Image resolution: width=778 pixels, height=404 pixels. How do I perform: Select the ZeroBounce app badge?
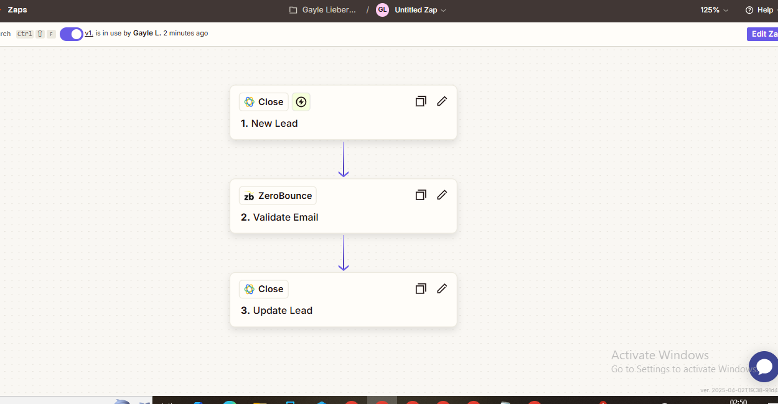(278, 196)
